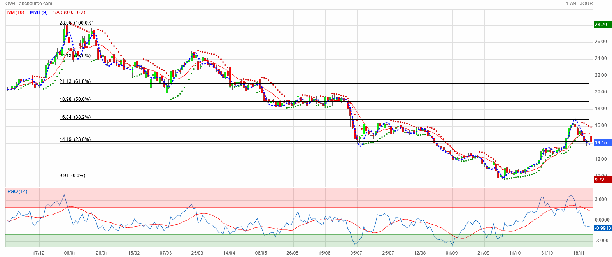Click the 07/03 date on time axis

[x=165, y=253]
